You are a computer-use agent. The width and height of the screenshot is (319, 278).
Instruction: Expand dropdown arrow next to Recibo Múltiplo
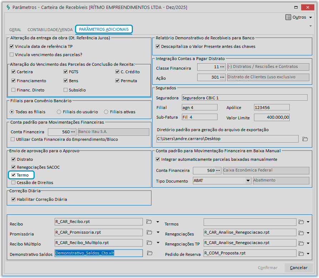pos(158,243)
